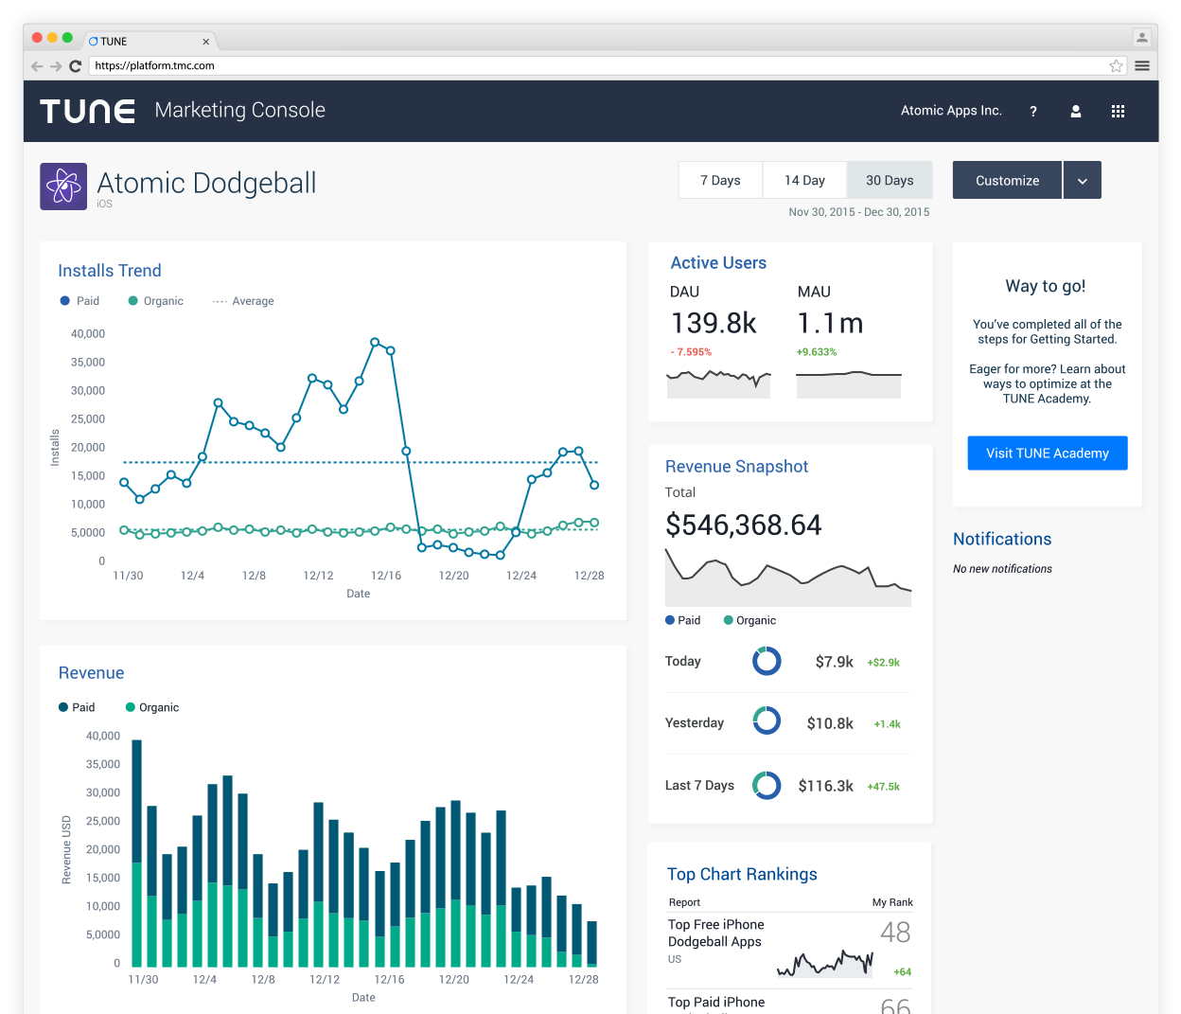
Task: Toggle Paid series in Installs Trend legend
Action: tap(79, 301)
